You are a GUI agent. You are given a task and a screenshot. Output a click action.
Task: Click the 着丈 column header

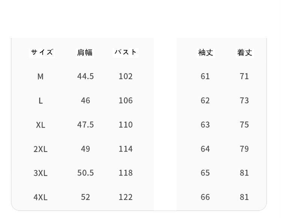coord(245,53)
